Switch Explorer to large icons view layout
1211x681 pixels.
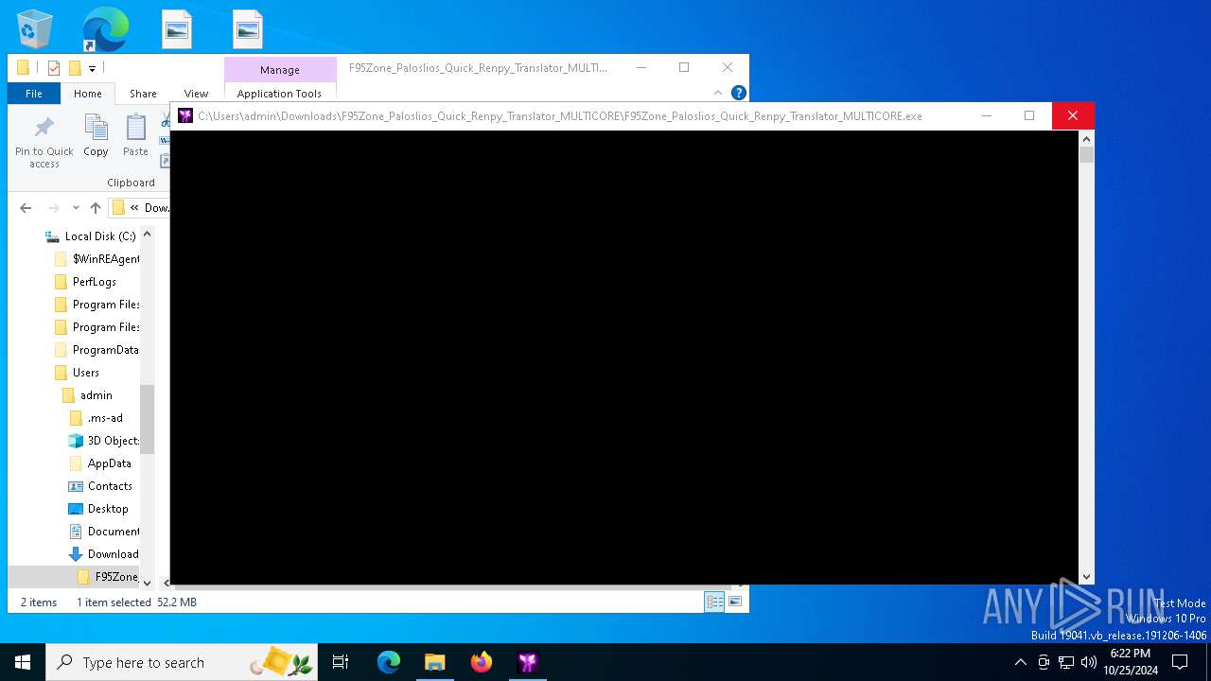(x=735, y=602)
